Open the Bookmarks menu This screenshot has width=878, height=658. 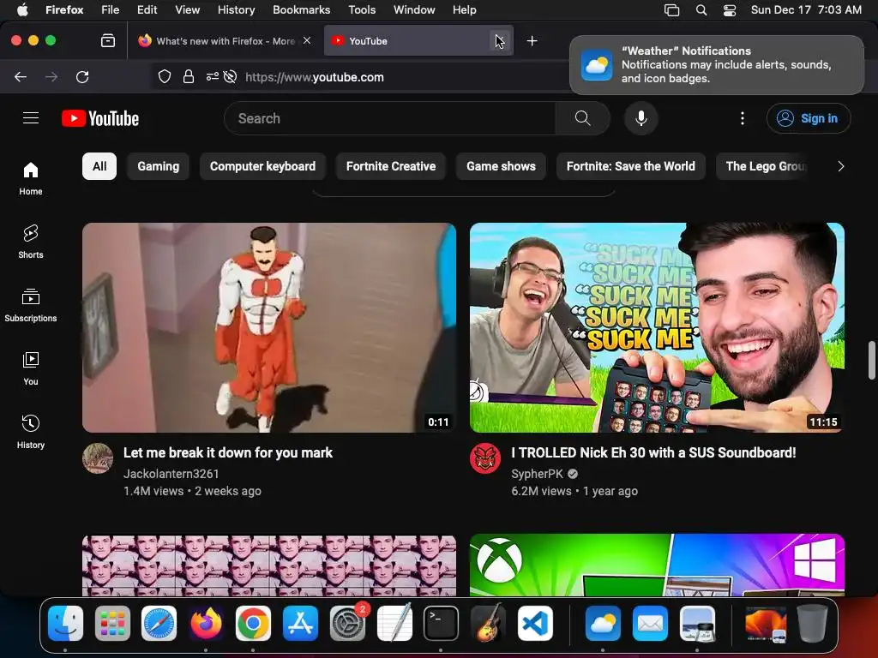click(x=301, y=10)
